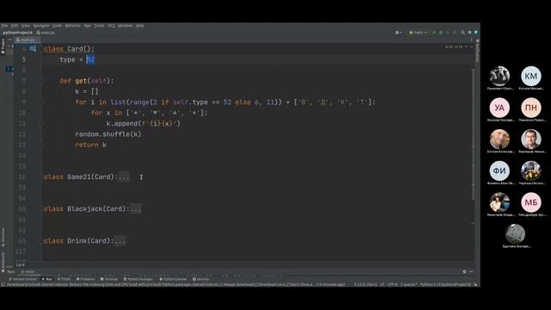The image size is (551, 310).
Task: Expand the collapsed Game21 class body
Action: (124, 177)
